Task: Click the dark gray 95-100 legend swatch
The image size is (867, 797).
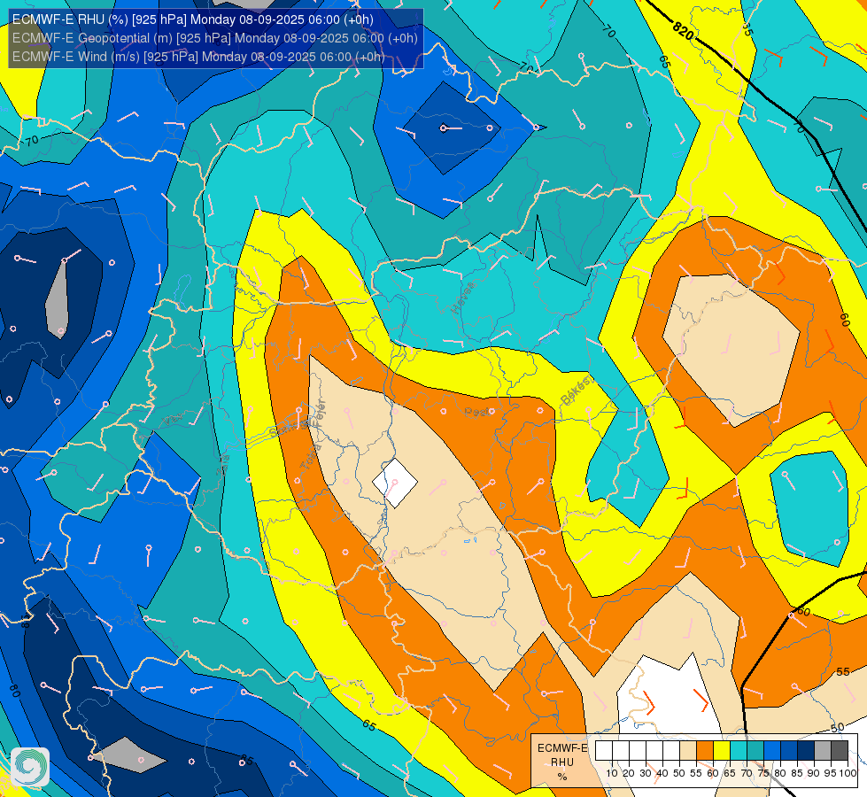Action: point(840,751)
